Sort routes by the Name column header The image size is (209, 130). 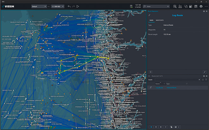158,84
